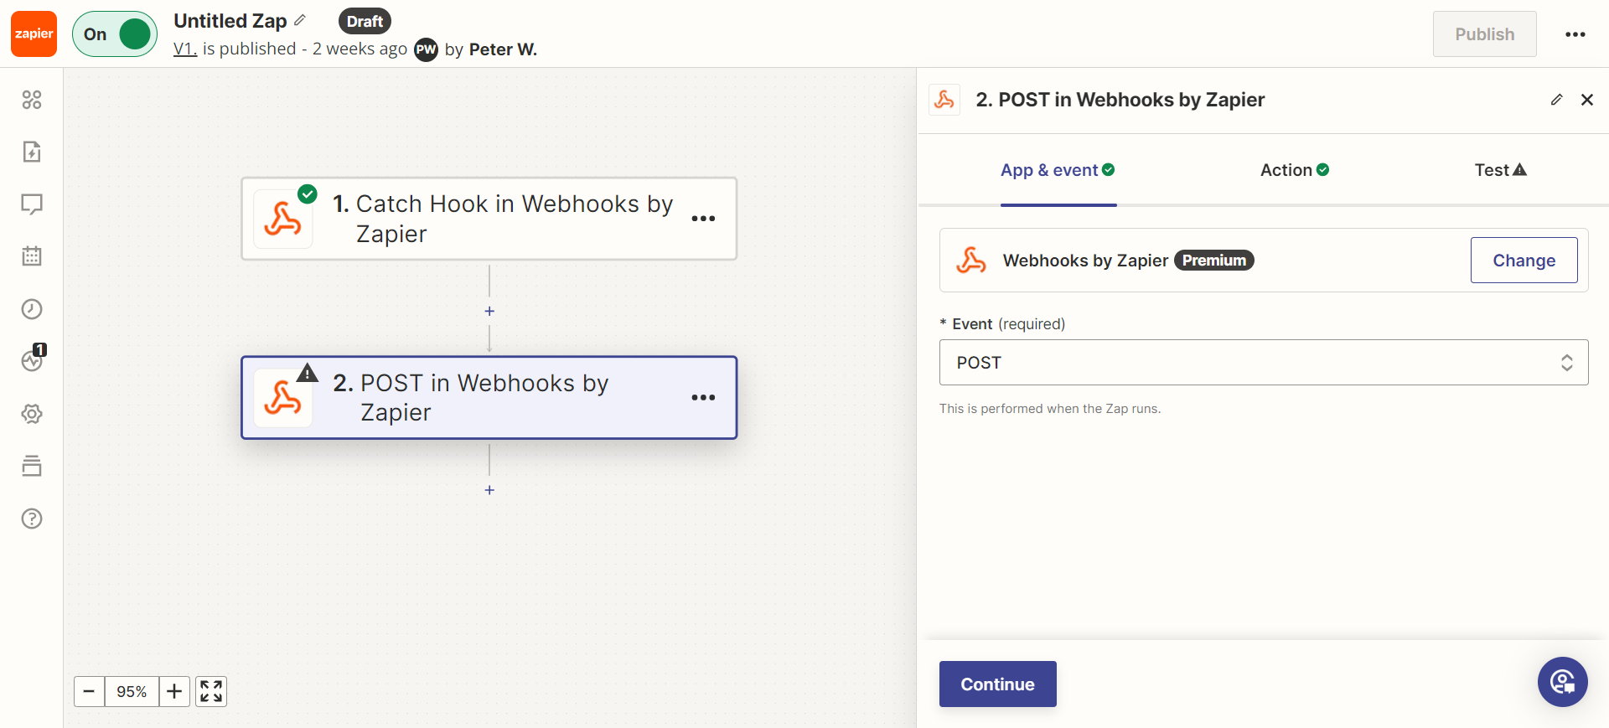Select the POST in Webhooks step card
This screenshot has height=728, width=1609.
pyautogui.click(x=489, y=398)
